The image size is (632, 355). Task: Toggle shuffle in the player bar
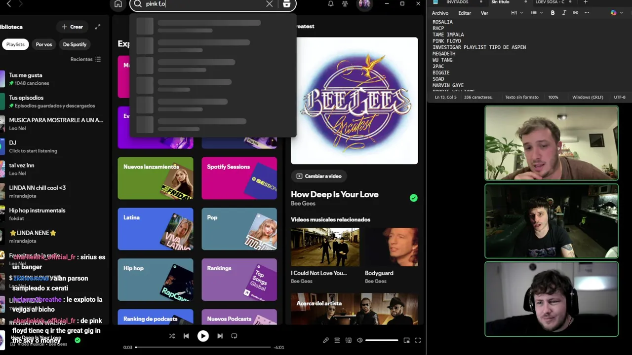point(172,336)
